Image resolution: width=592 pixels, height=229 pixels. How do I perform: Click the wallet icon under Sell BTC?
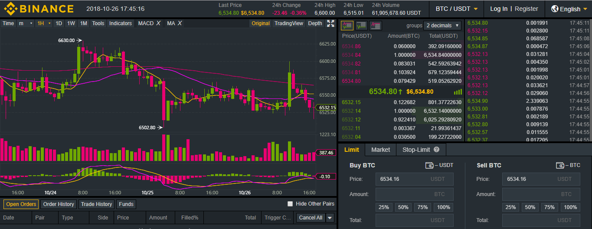click(559, 165)
